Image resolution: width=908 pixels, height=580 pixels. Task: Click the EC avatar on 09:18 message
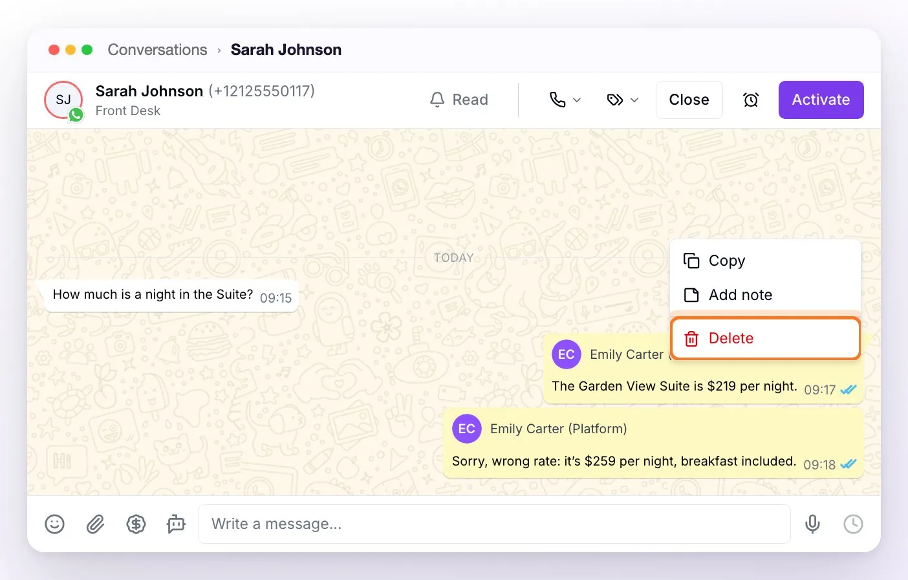(x=467, y=429)
